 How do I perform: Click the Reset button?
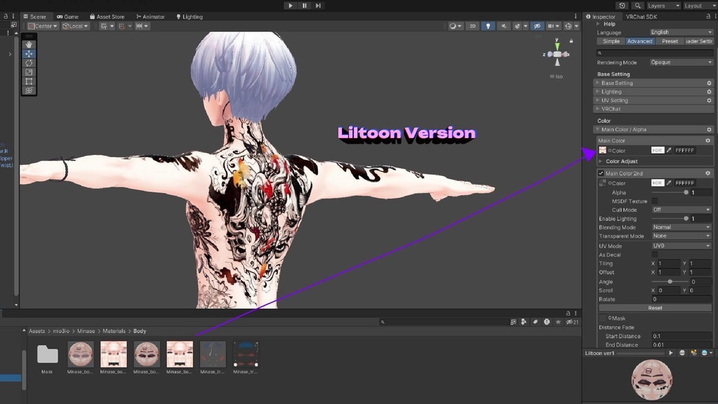coord(655,308)
